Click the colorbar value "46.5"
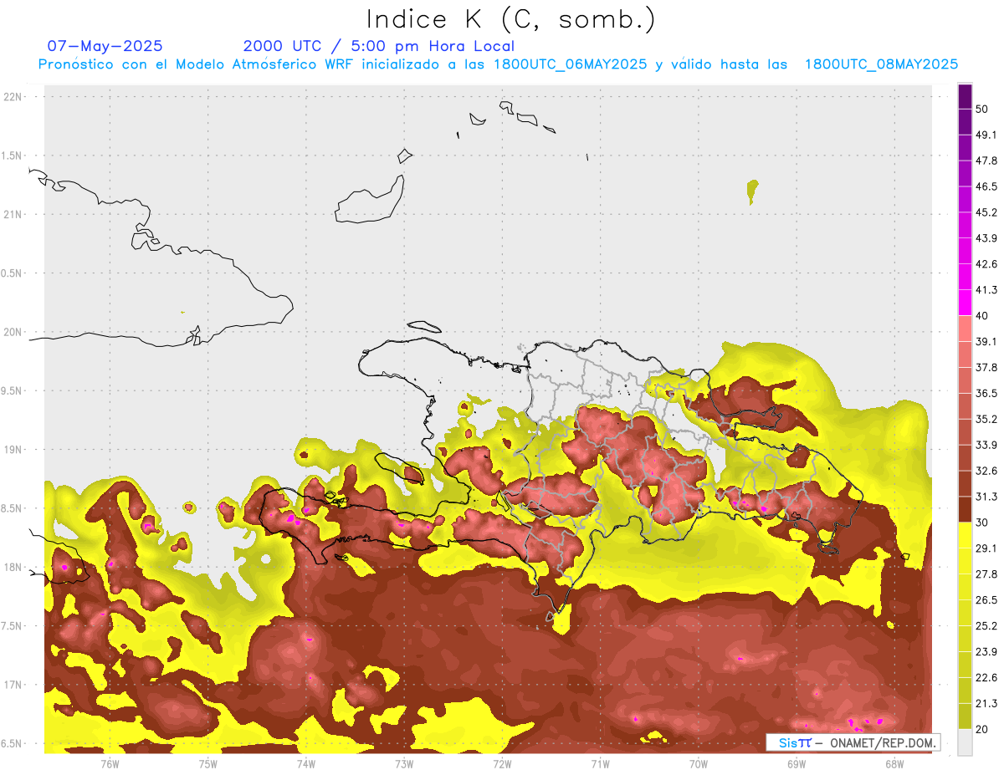 pyautogui.click(x=986, y=186)
